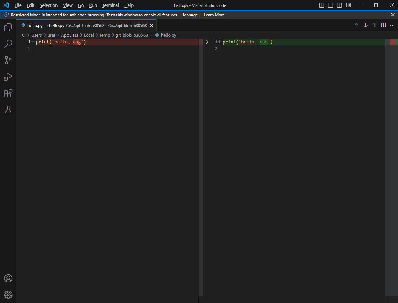Go to previous change arrow

(x=357, y=25)
